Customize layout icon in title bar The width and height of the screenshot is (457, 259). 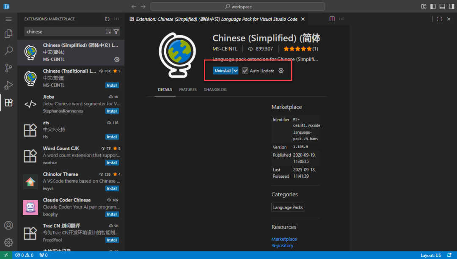click(x=424, y=6)
